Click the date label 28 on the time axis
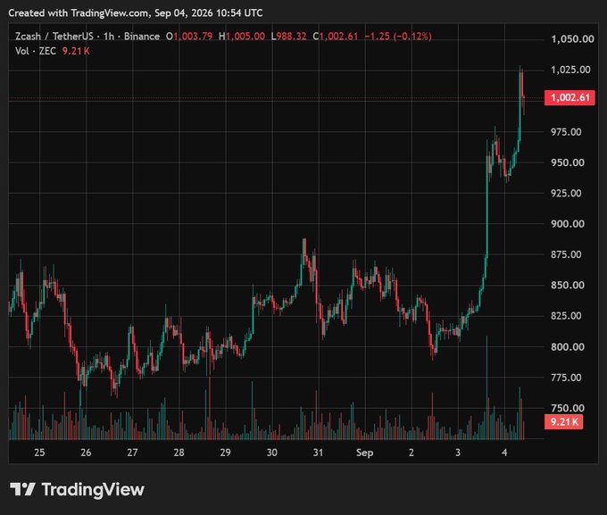 (x=179, y=453)
